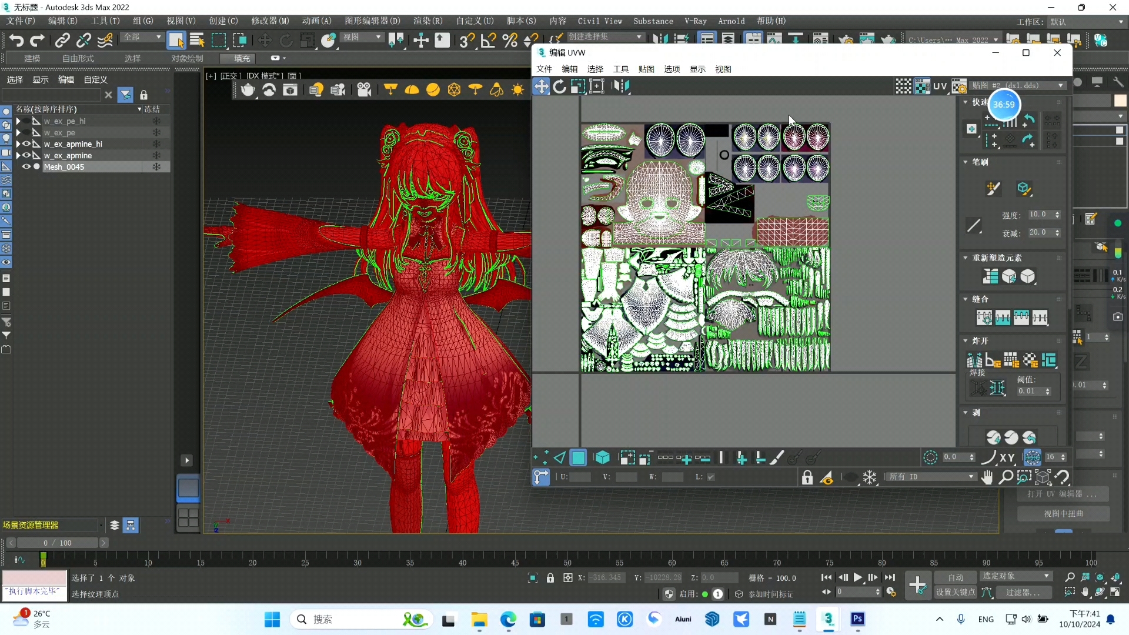Toggle freeze state for w_ex_pe_hi
Viewport: 1129px width, 635px height.
pyautogui.click(x=156, y=121)
